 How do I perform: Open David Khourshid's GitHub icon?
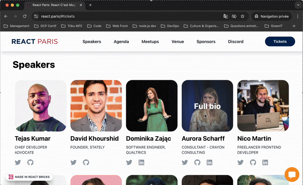(86, 162)
